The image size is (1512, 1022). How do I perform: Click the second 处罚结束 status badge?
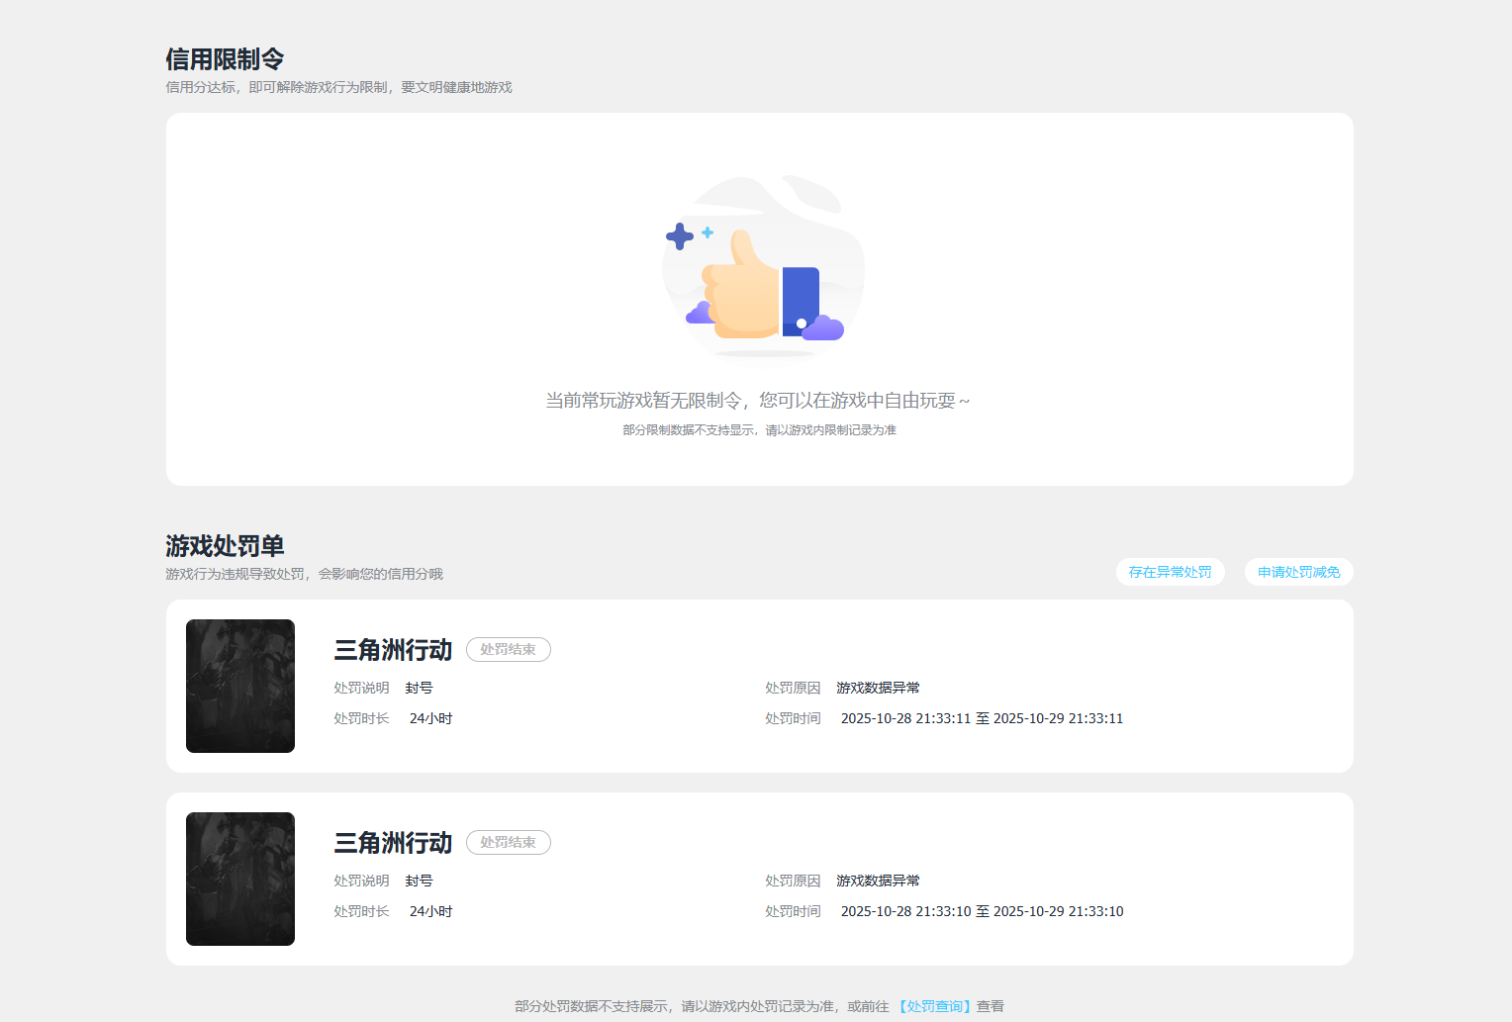click(508, 843)
